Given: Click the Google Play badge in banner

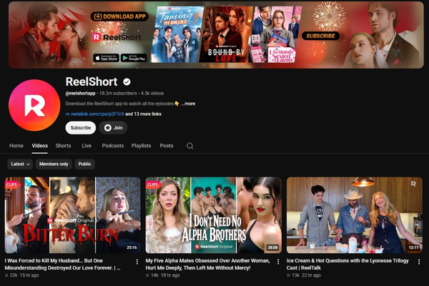Looking at the screenshot, I should point(134,58).
